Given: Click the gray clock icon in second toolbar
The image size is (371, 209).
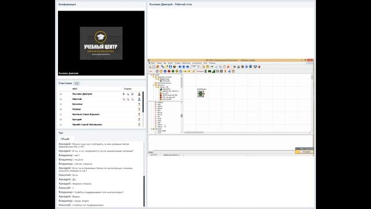Looking at the screenshot, I should (157, 71).
